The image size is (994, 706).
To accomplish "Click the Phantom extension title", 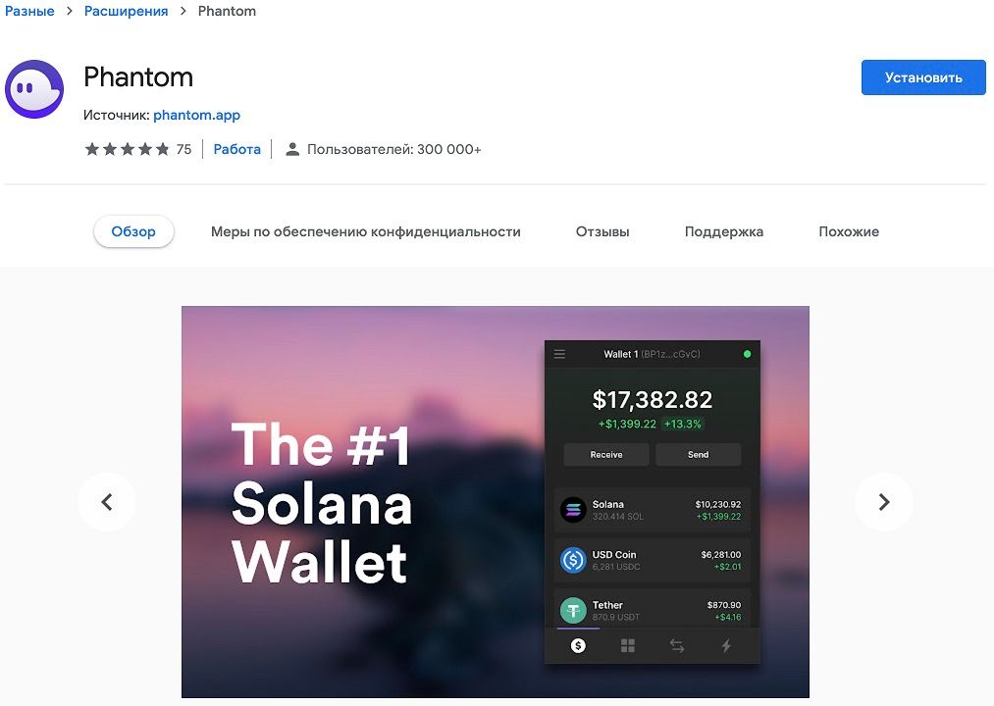I will [138, 77].
